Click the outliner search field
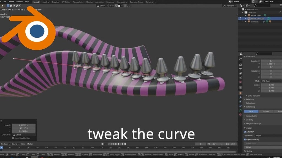 click(262, 6)
